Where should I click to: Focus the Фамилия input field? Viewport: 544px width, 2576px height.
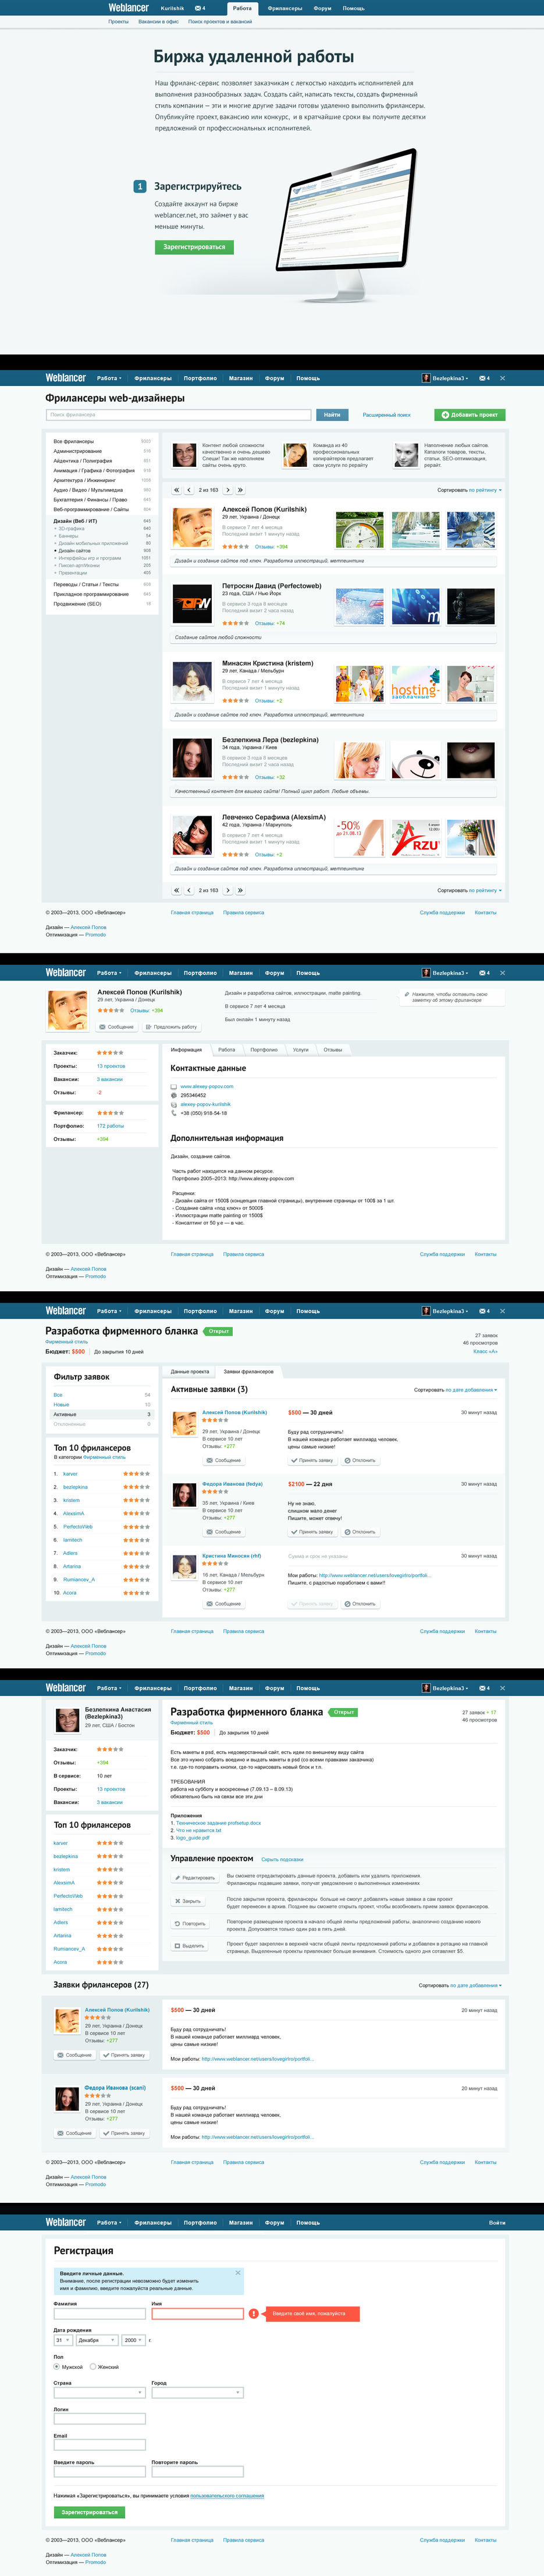point(99,2313)
